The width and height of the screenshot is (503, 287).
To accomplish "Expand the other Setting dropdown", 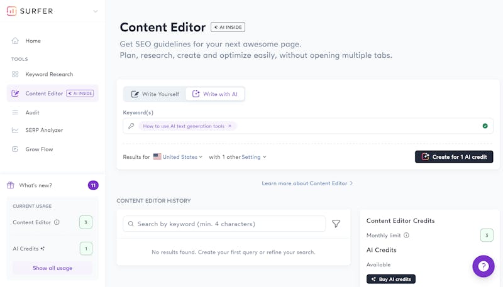I will coord(254,157).
